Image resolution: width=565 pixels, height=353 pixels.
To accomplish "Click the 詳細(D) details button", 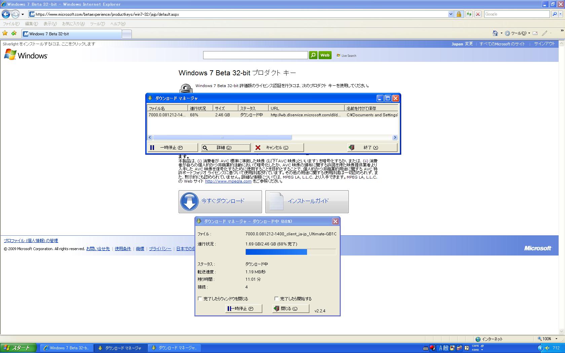I will click(226, 147).
